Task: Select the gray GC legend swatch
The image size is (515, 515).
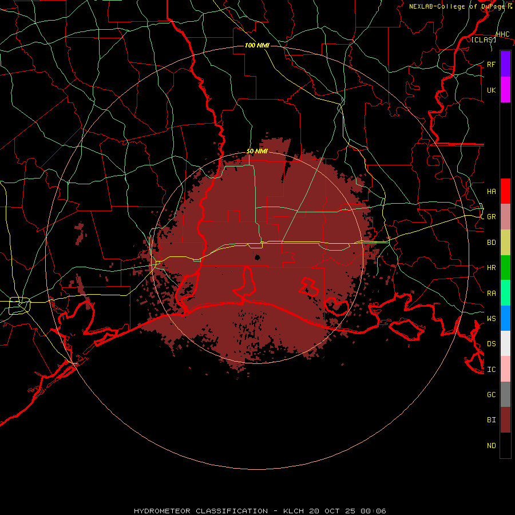Action: click(x=505, y=394)
